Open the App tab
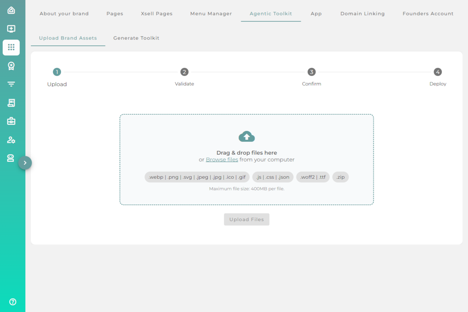The height and width of the screenshot is (312, 468). 316,14
